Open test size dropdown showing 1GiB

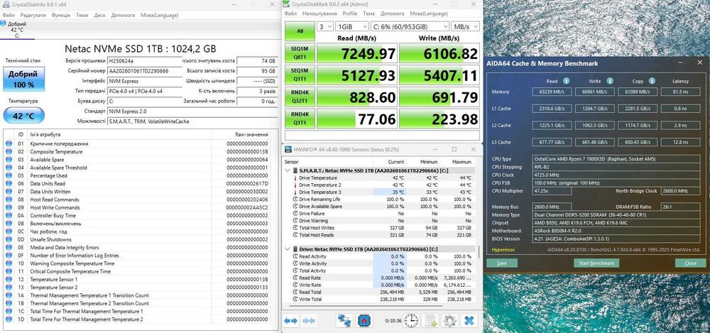pos(351,27)
